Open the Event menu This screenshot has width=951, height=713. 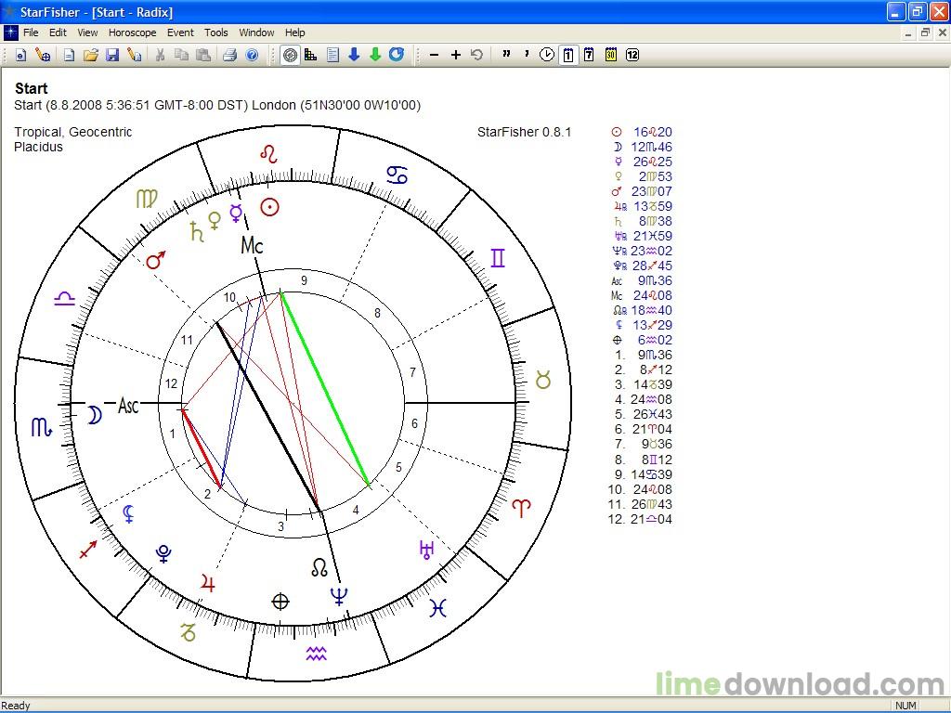click(x=180, y=32)
